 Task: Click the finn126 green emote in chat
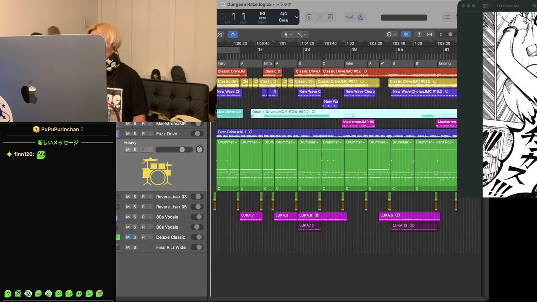pos(41,154)
